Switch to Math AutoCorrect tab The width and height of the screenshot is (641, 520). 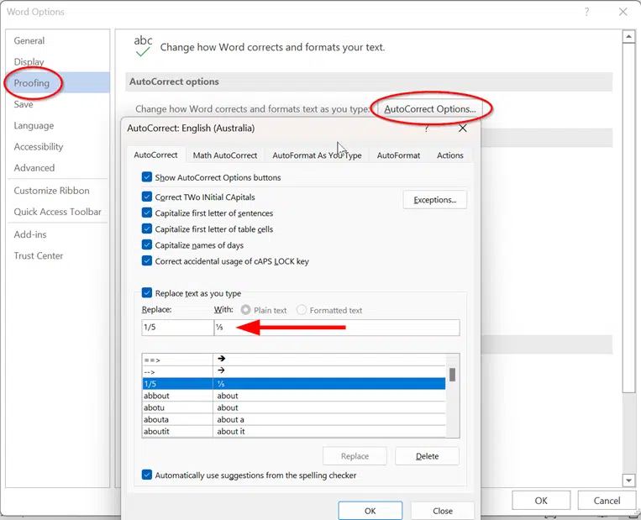(x=225, y=155)
